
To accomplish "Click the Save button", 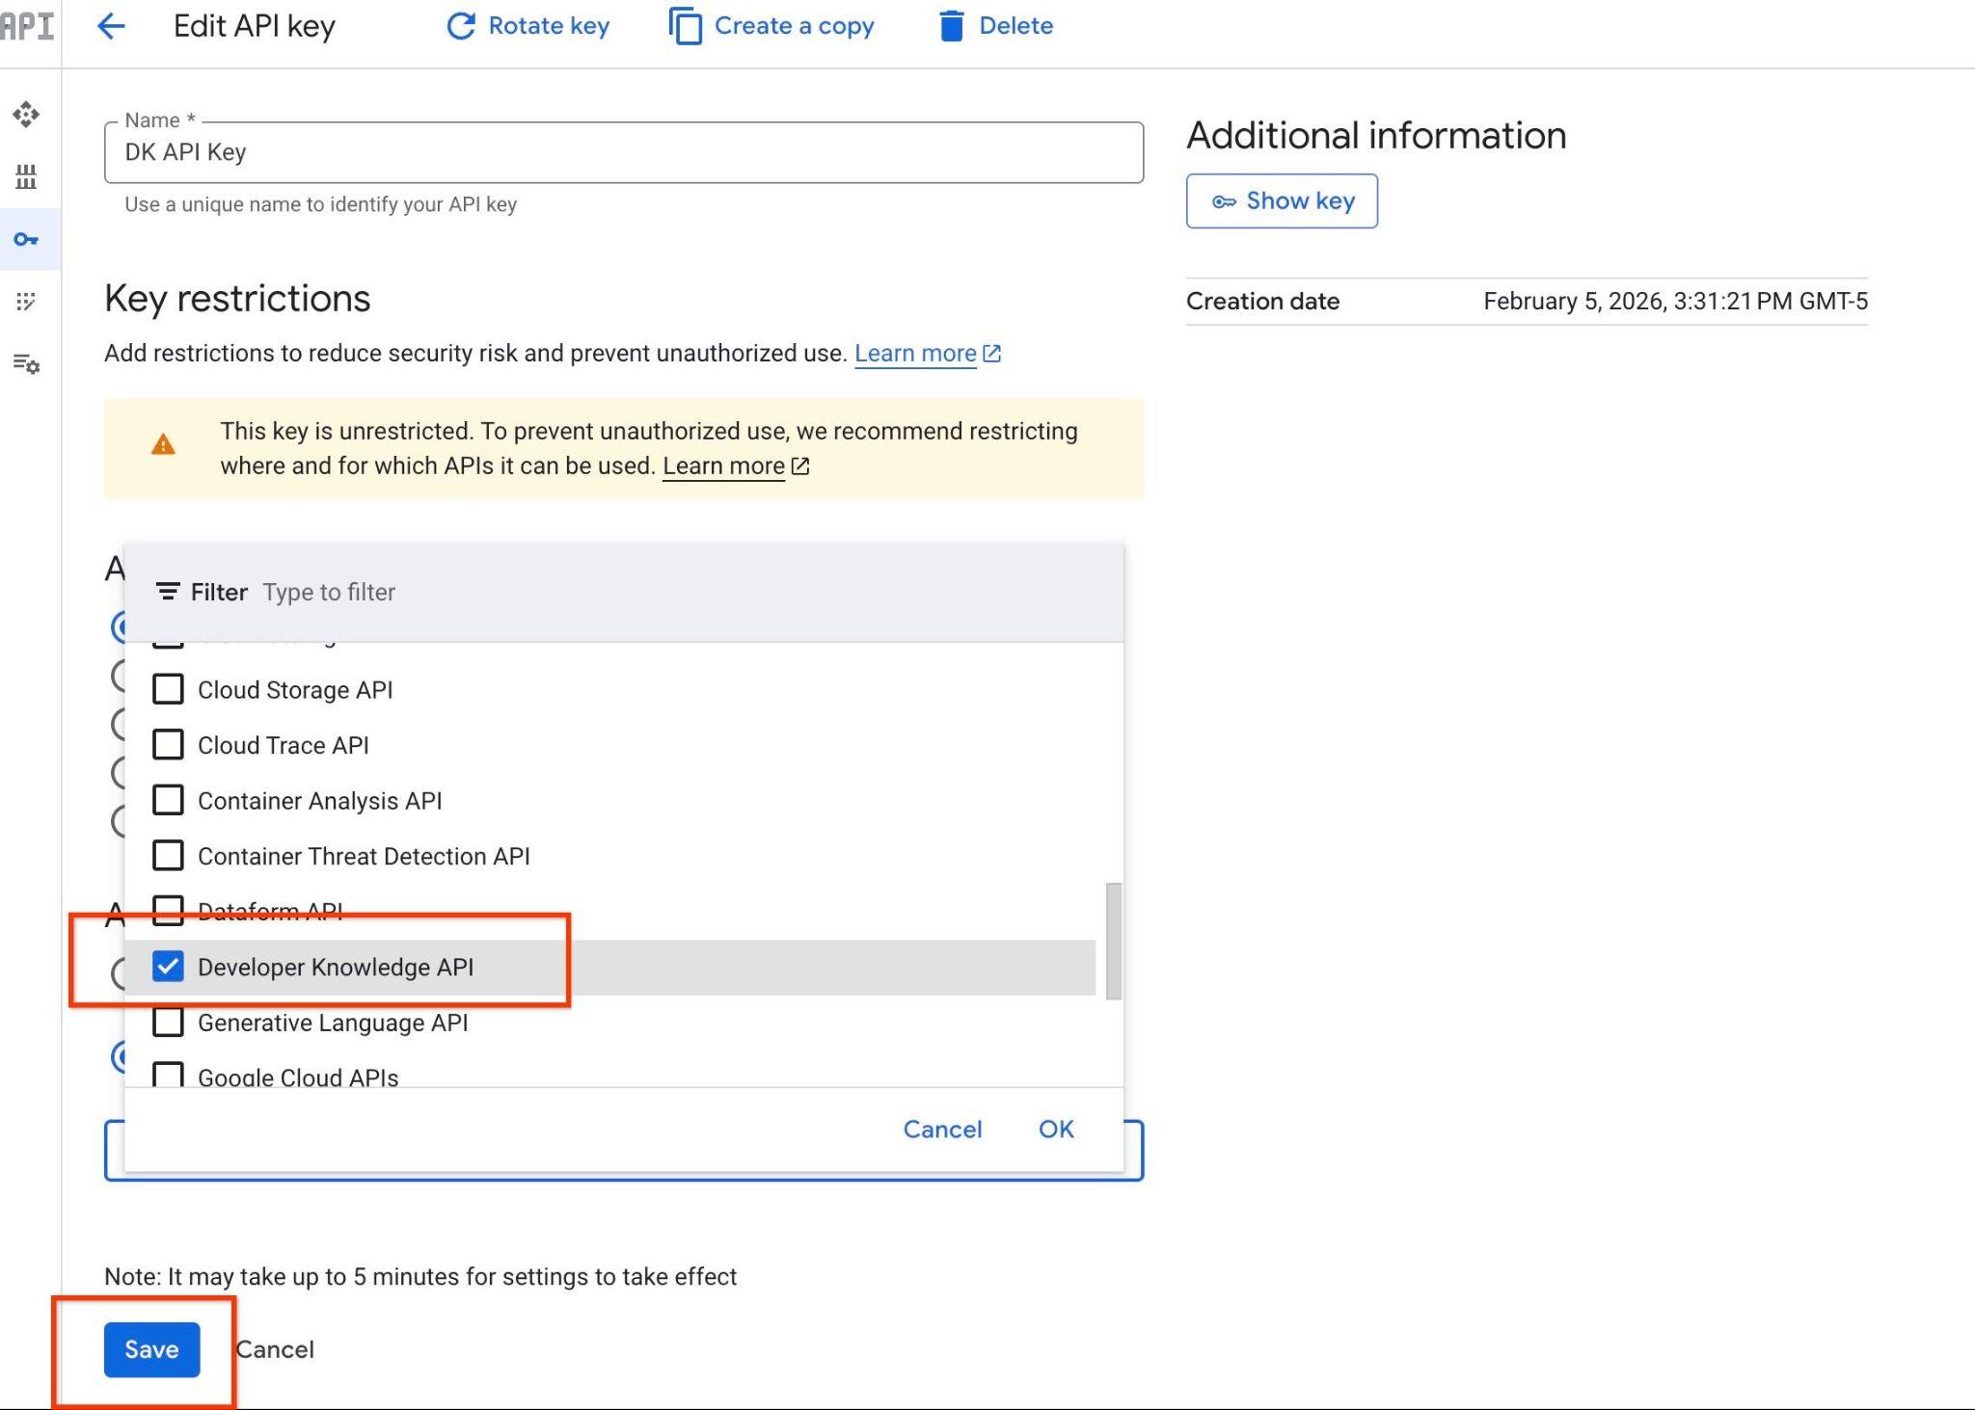I will pyautogui.click(x=151, y=1349).
